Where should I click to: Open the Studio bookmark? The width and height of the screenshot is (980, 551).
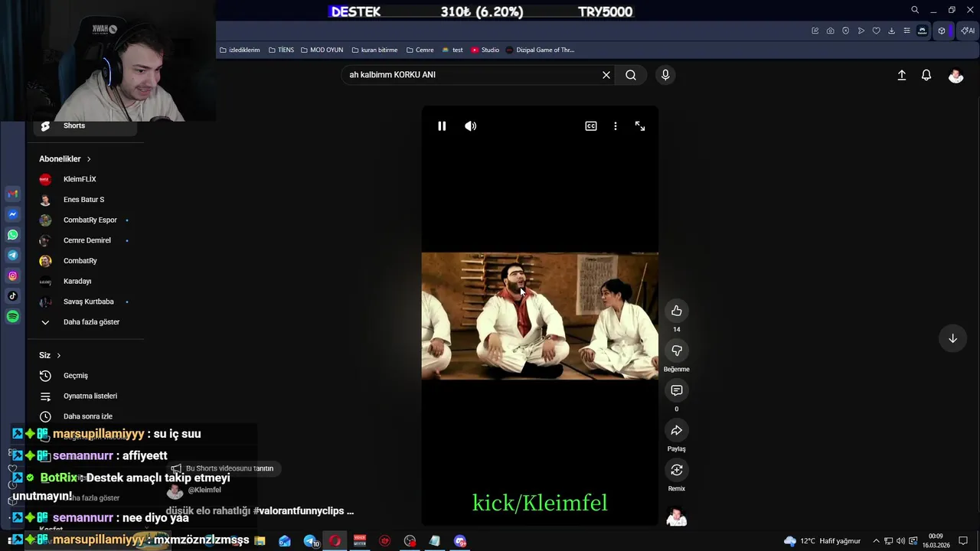point(485,50)
